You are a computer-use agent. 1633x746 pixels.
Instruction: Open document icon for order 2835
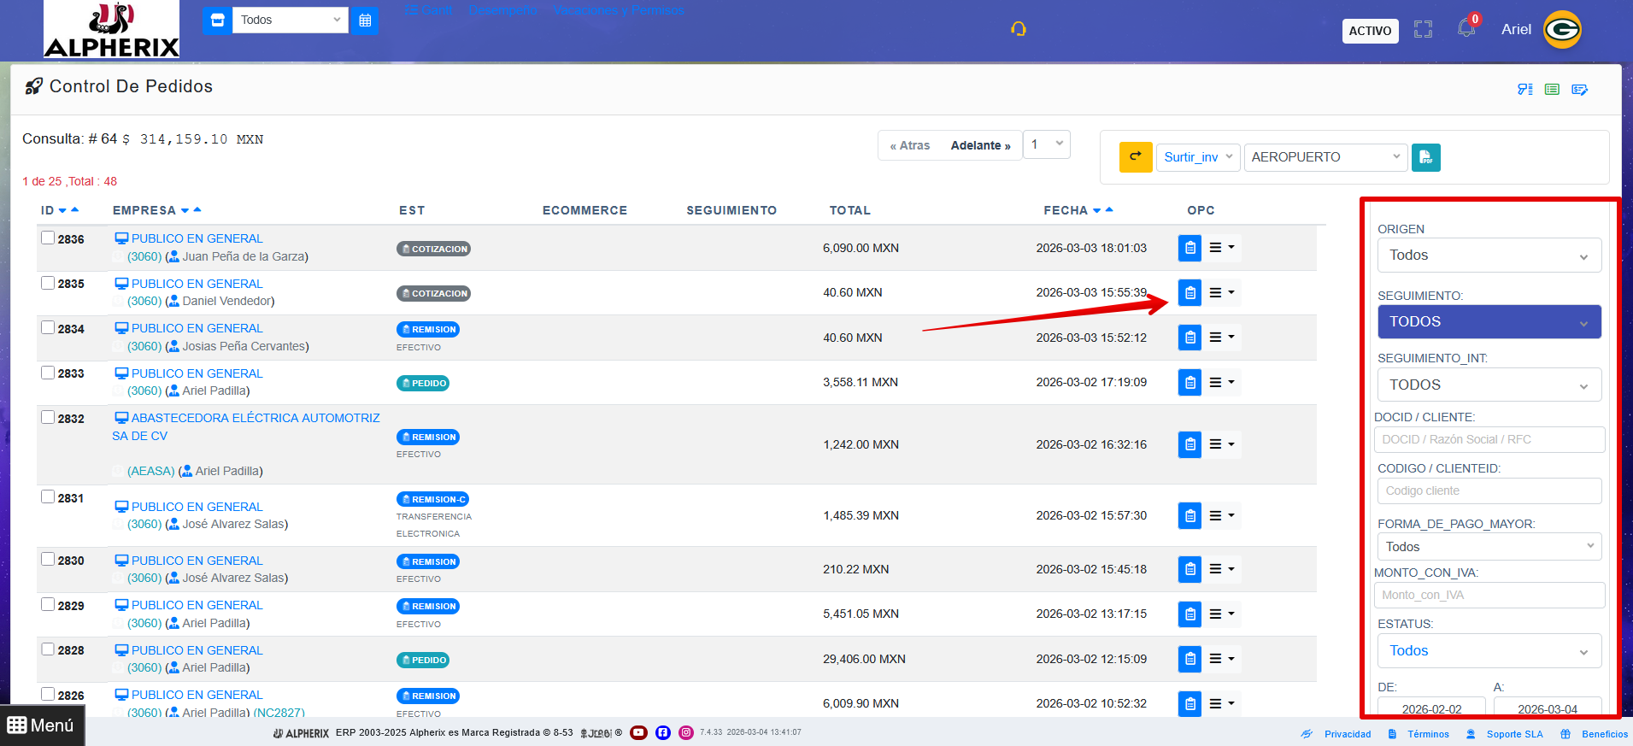[1190, 292]
